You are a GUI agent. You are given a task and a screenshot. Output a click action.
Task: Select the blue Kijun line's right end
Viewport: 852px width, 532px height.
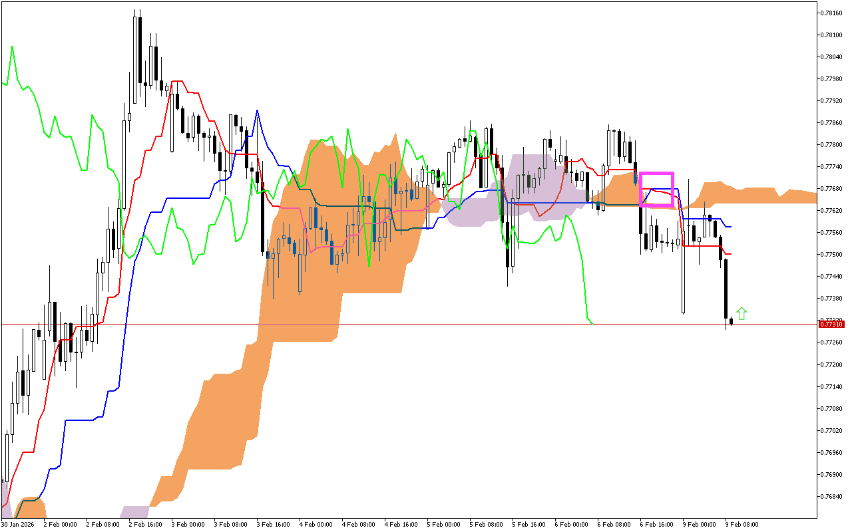(730, 227)
